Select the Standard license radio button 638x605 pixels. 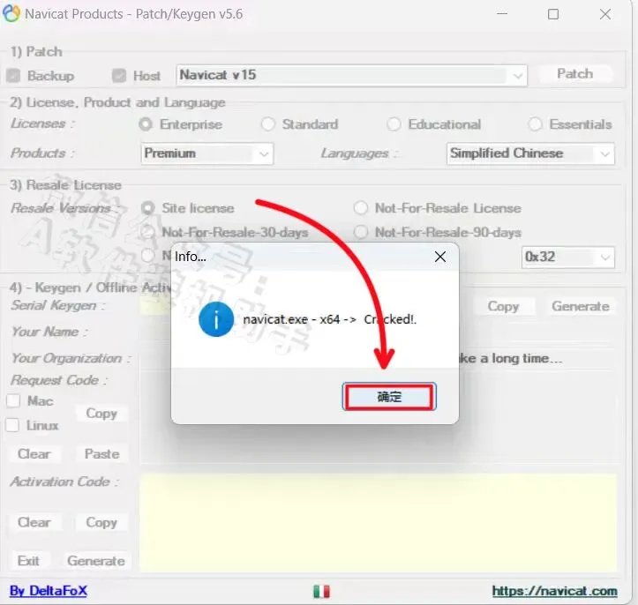coord(267,124)
